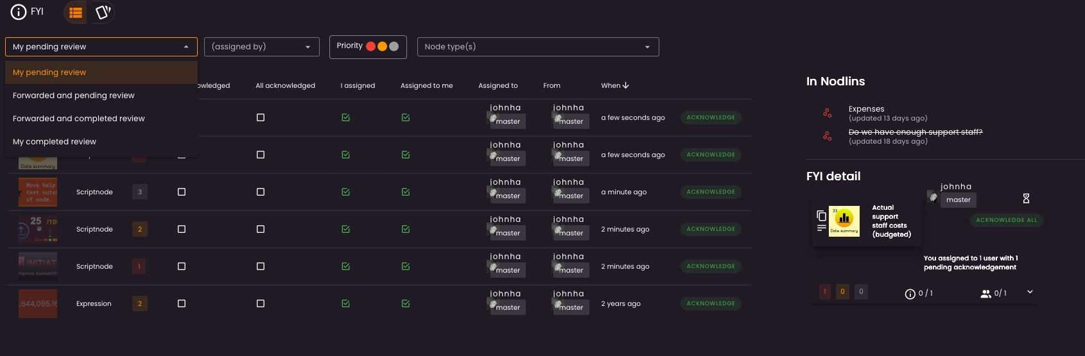This screenshot has width=1085, height=356.
Task: Sort by the When column arrow
Action: point(626,85)
